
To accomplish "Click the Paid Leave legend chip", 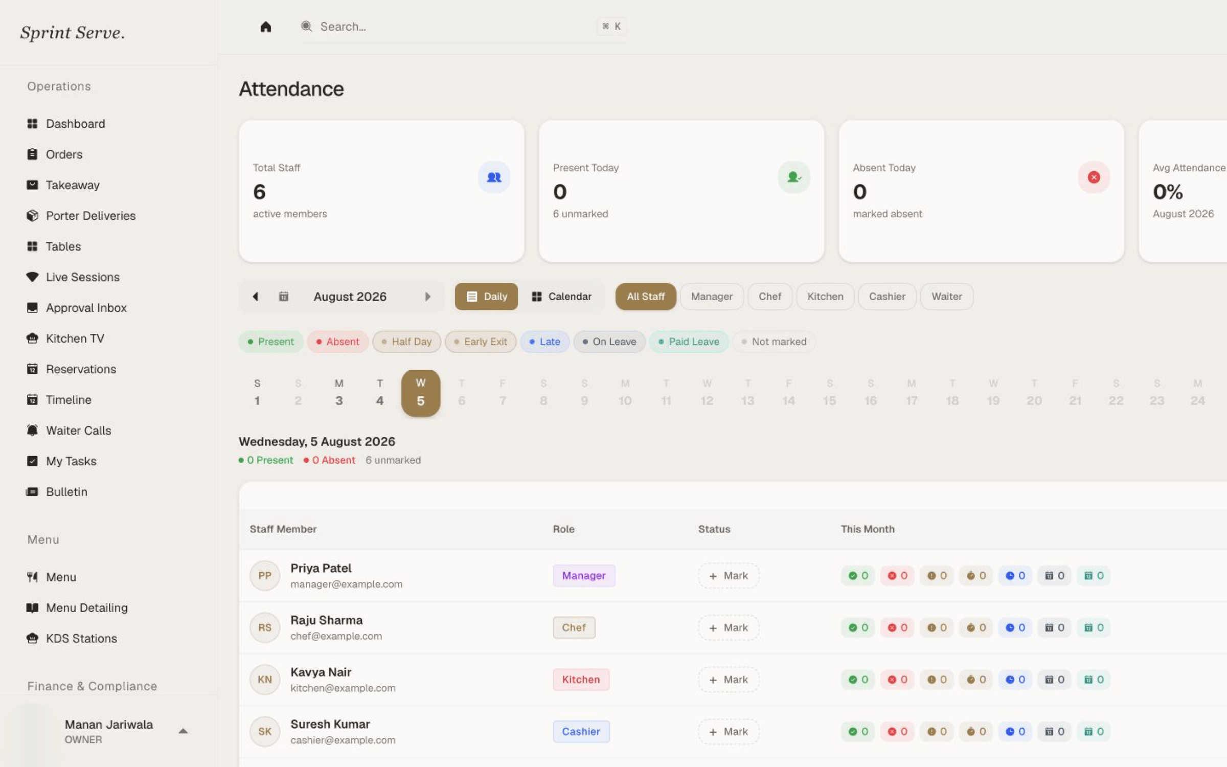I will [689, 342].
